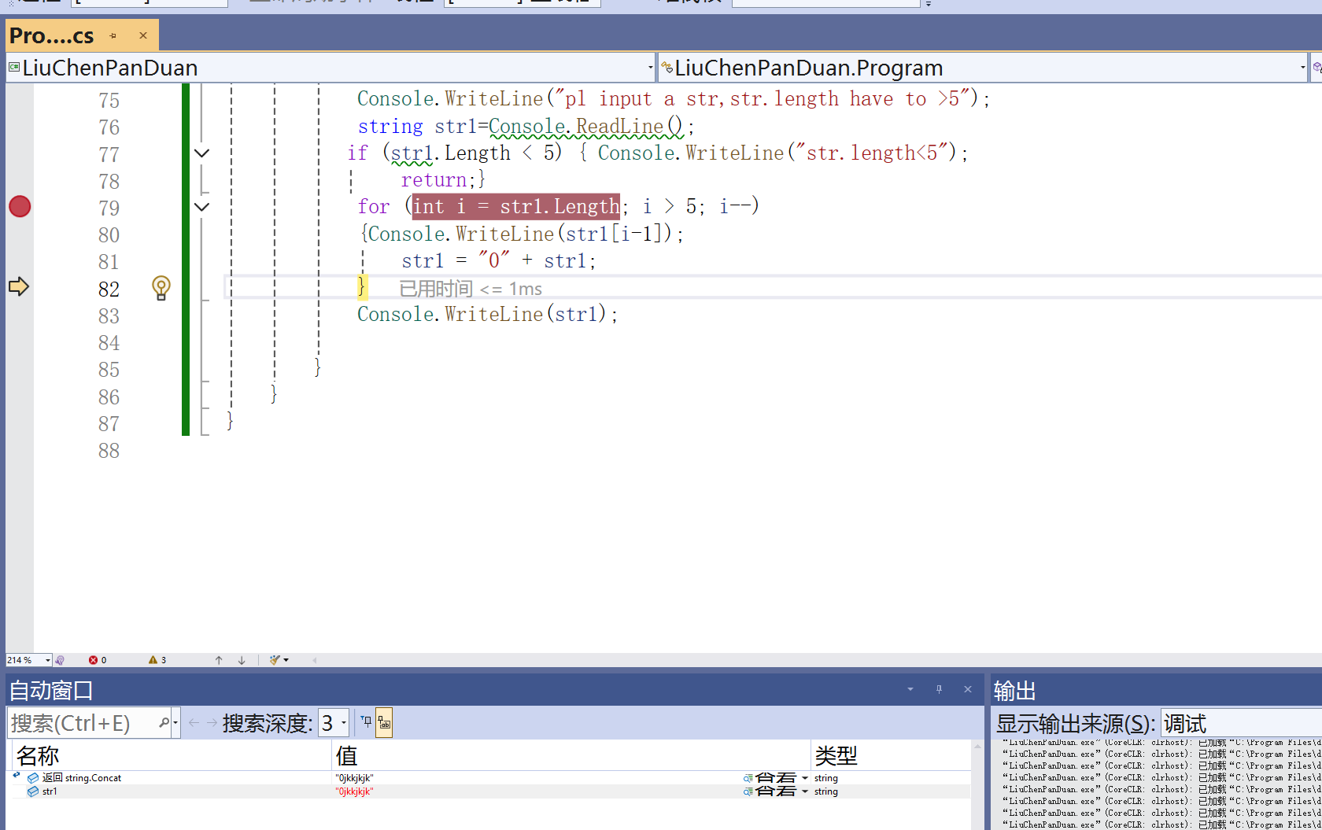The width and height of the screenshot is (1322, 830).
Task: Click the code health indicator icon
Action: coord(60,660)
